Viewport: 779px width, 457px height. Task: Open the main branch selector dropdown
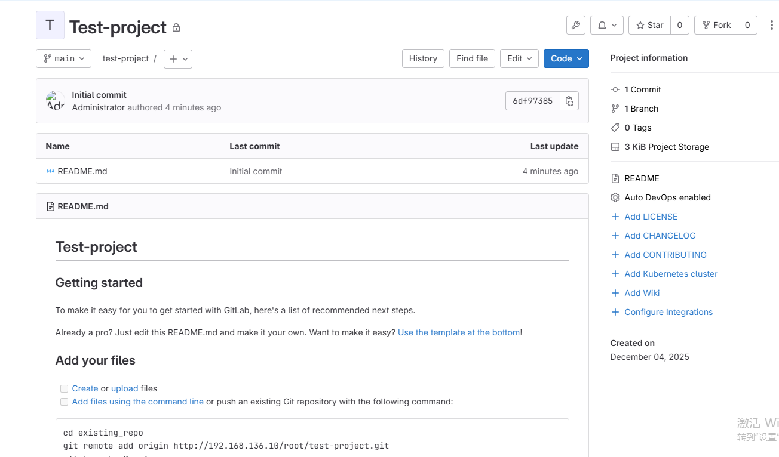tap(63, 58)
